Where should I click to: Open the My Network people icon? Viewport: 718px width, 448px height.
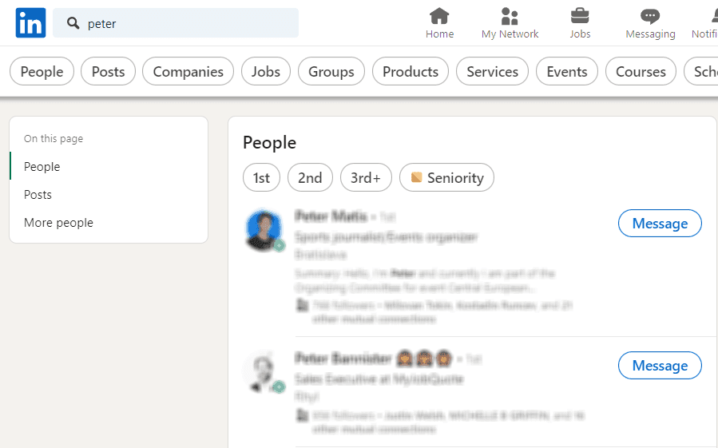(510, 16)
